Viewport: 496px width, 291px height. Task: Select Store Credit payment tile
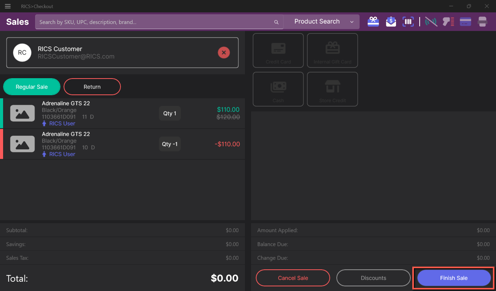(332, 89)
